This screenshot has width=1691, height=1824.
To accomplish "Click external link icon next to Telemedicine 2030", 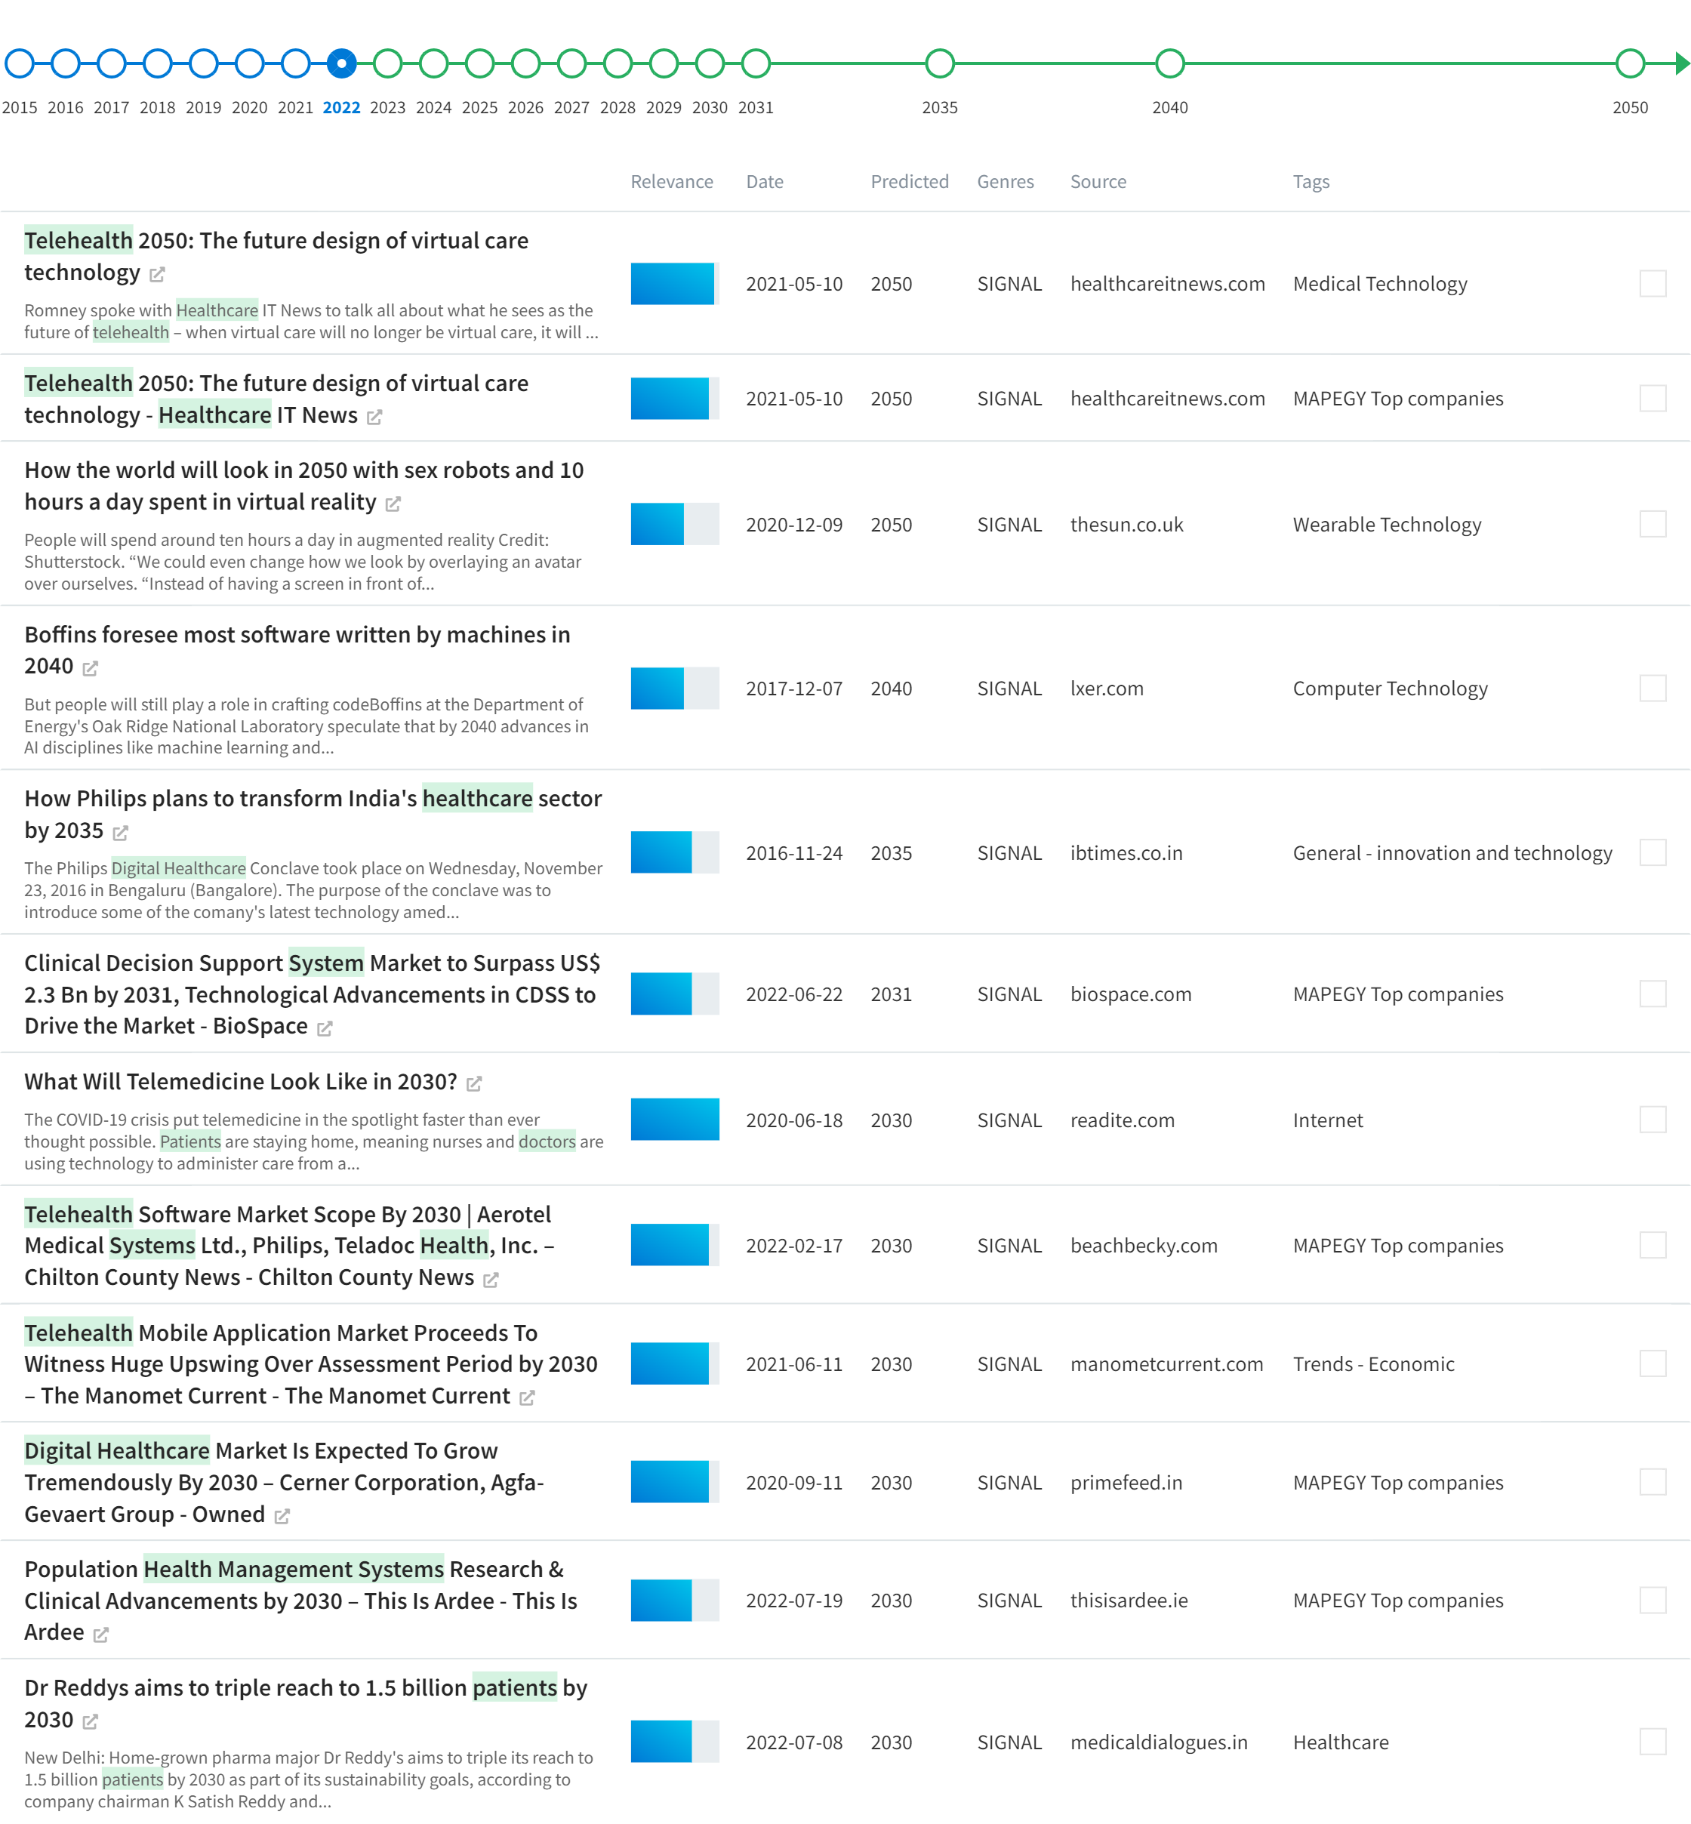I will [474, 1083].
